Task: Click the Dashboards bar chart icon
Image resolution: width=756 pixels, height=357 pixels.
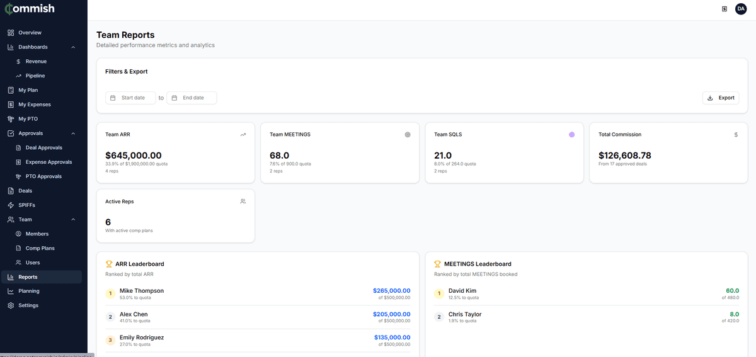Action: click(x=11, y=47)
